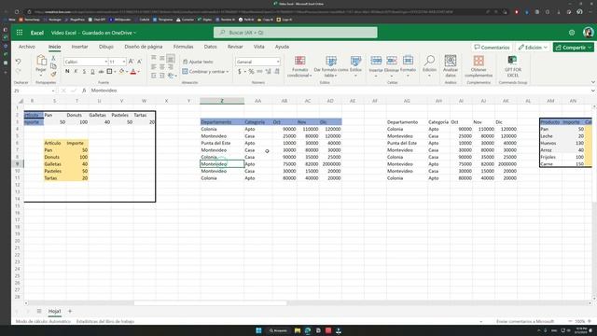Click the Eliminar cells icon
This screenshot has height=336, width=597.
pos(392,61)
